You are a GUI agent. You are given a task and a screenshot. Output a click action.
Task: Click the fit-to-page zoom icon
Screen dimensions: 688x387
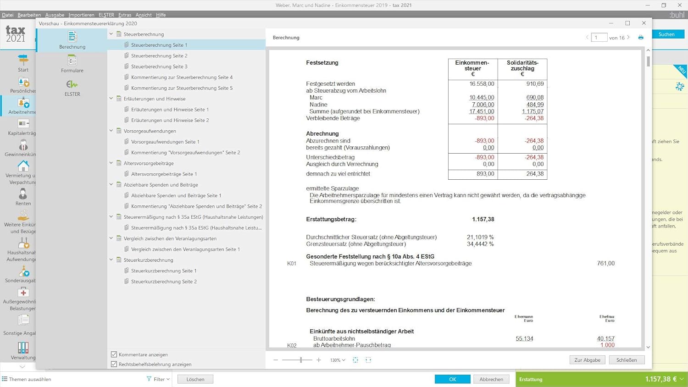coord(355,360)
